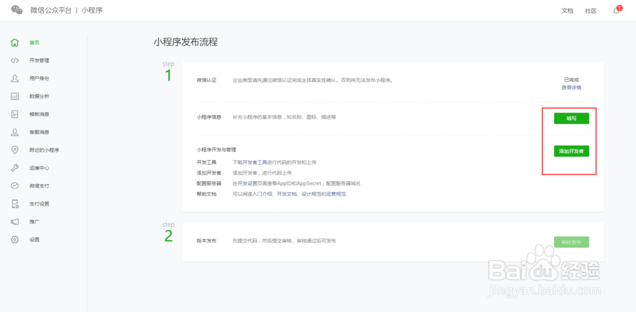Open the 入门介绍 help link

pyautogui.click(x=263, y=194)
